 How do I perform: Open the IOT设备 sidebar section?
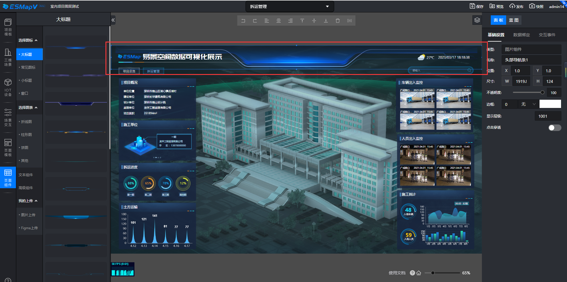[x=8, y=88]
